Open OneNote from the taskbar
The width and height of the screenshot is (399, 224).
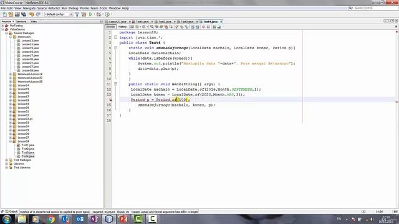[94, 219]
